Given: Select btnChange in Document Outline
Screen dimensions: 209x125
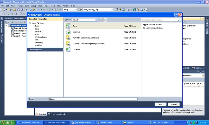Looking at the screenshot, I should [19, 31].
